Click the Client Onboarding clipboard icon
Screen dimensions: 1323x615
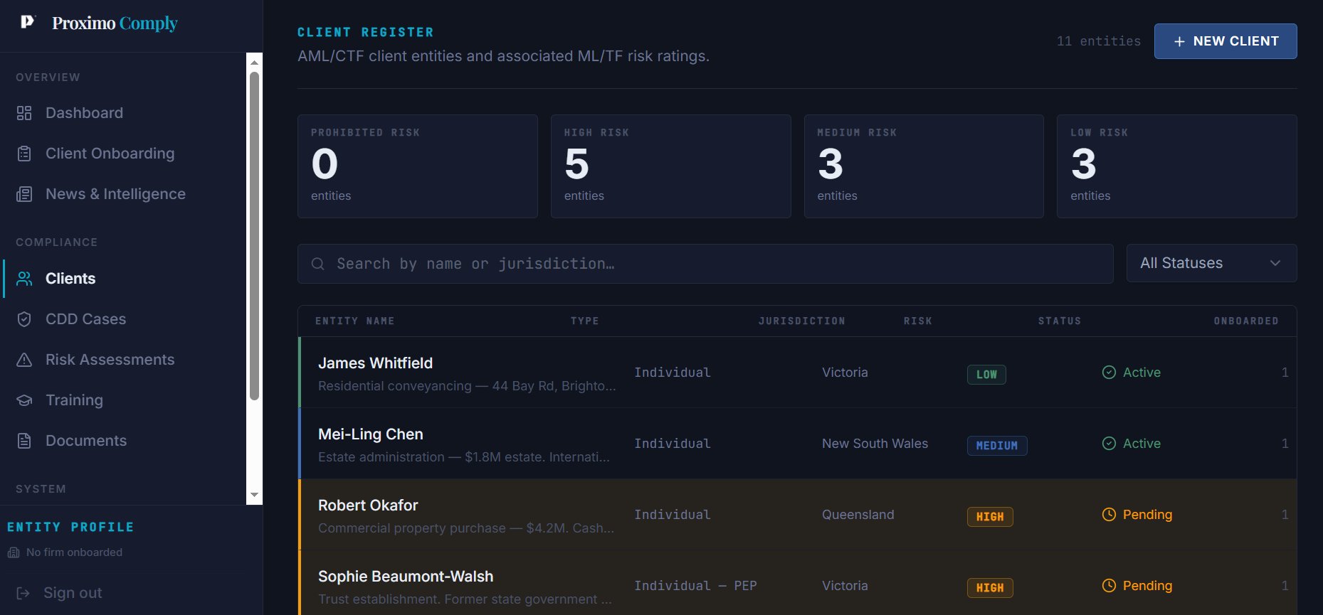(24, 154)
